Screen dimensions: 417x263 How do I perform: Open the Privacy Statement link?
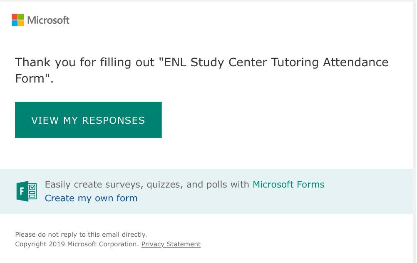coord(171,244)
